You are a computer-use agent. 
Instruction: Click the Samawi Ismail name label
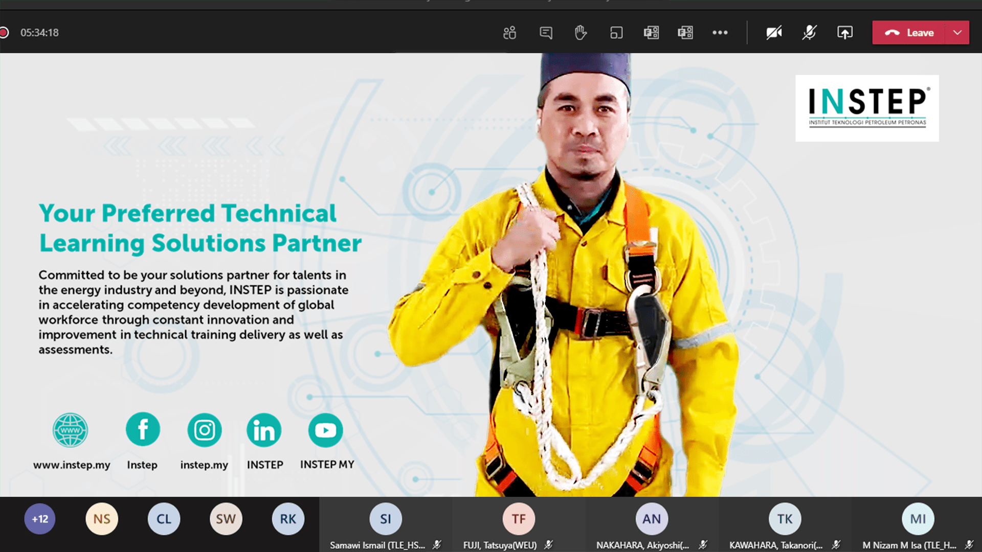point(377,545)
